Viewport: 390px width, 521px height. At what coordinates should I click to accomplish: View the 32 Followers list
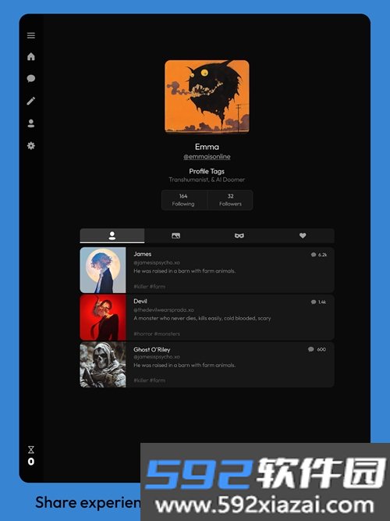point(230,200)
